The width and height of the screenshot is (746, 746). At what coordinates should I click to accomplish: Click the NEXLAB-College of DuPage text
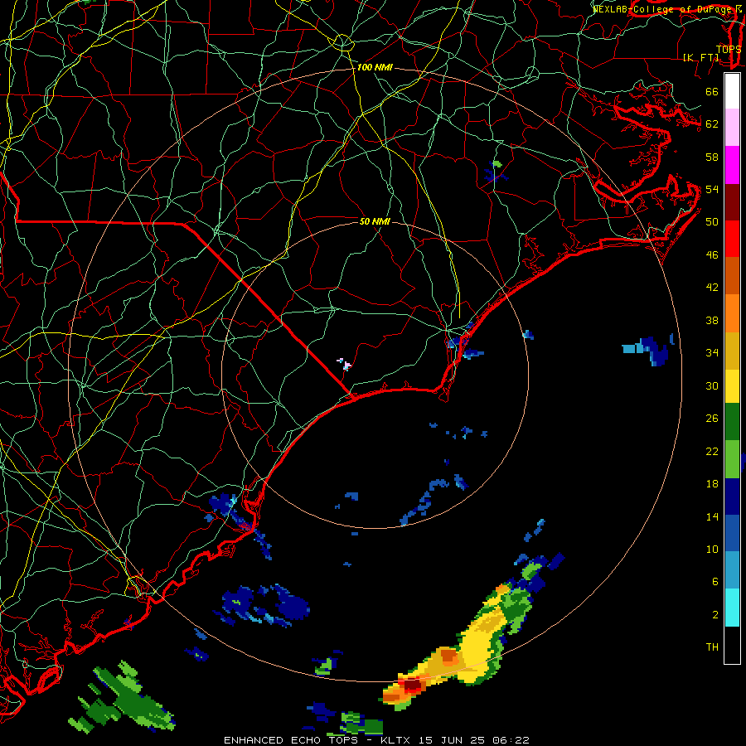point(662,9)
